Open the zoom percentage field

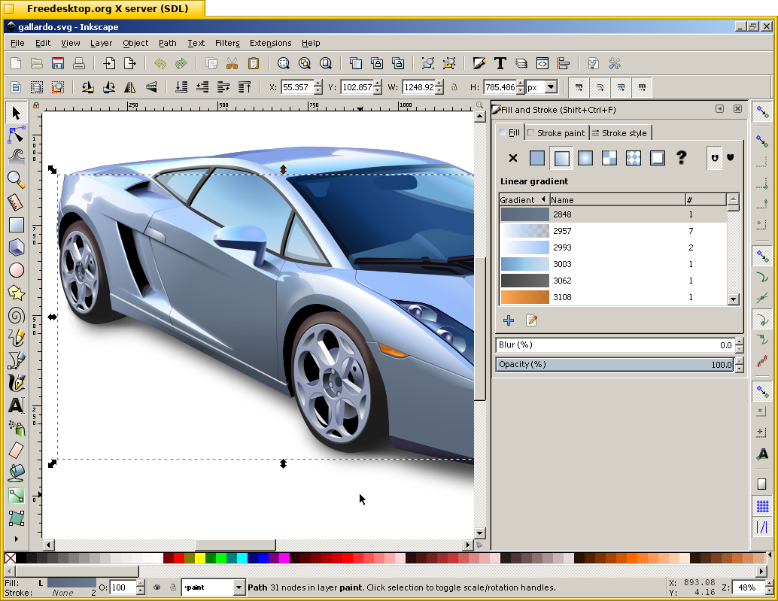pyautogui.click(x=746, y=587)
